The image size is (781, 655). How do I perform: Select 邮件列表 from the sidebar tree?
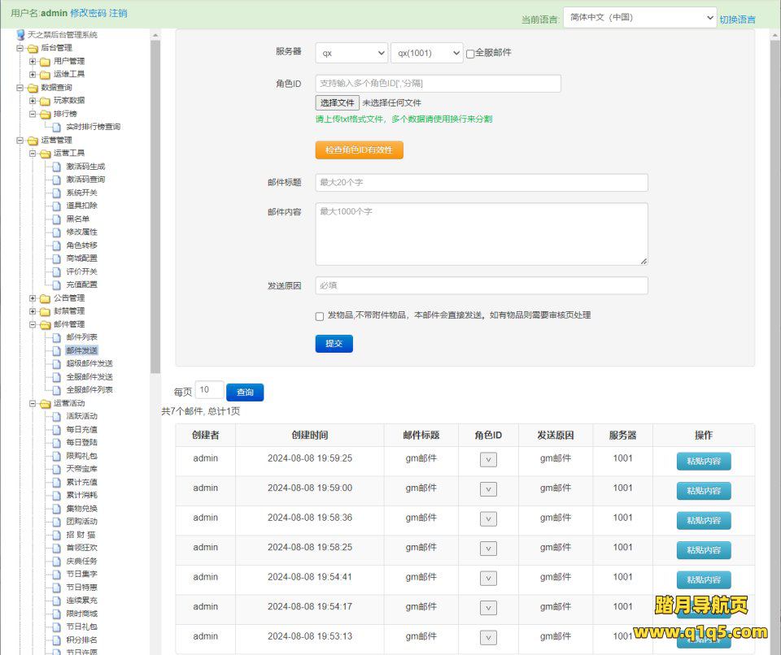tap(81, 337)
